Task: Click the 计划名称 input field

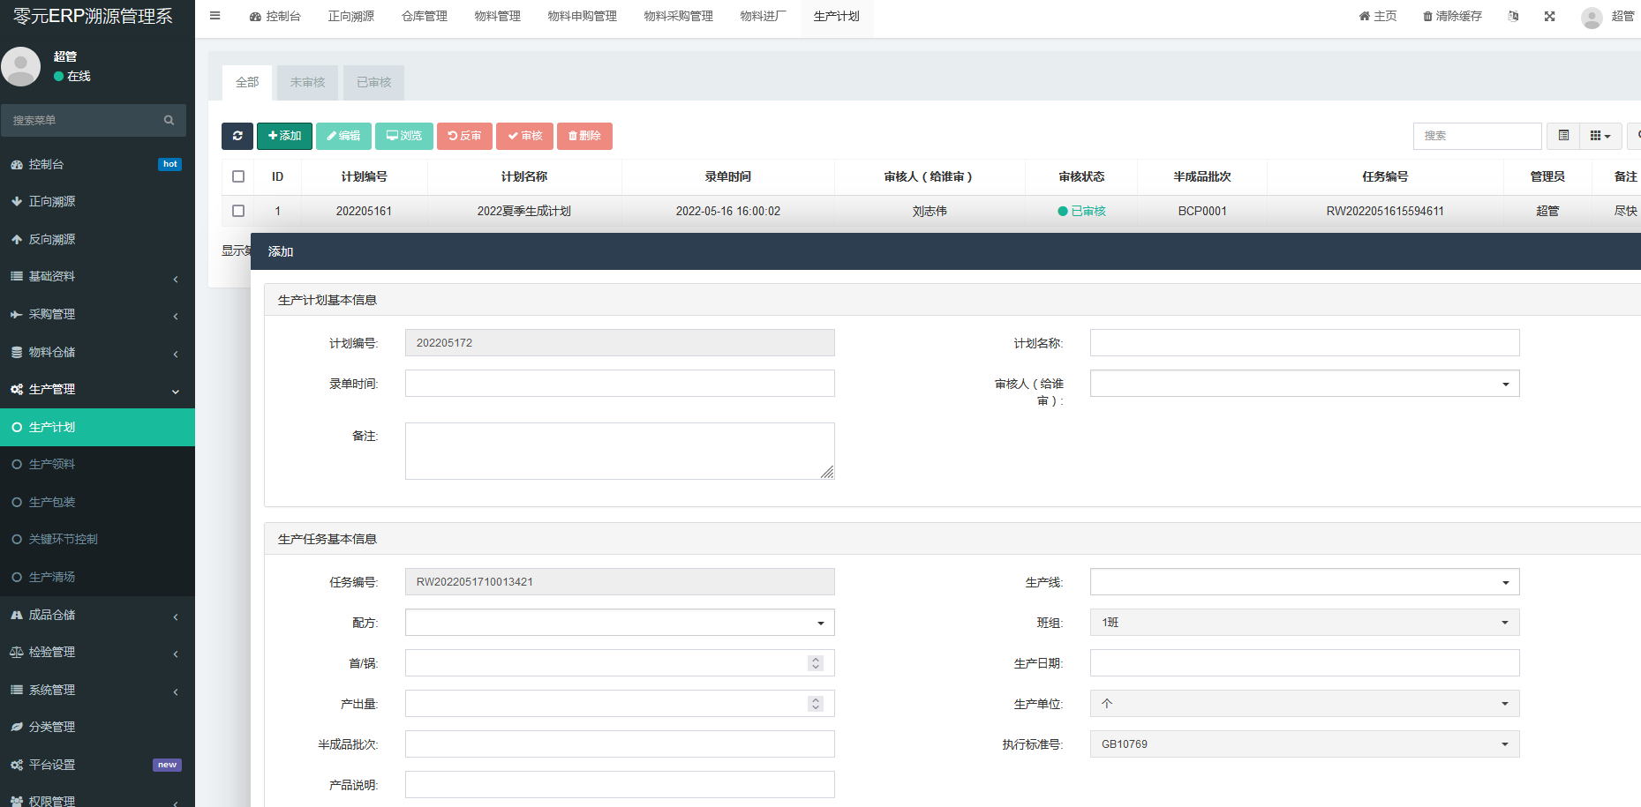Action: tap(1304, 343)
